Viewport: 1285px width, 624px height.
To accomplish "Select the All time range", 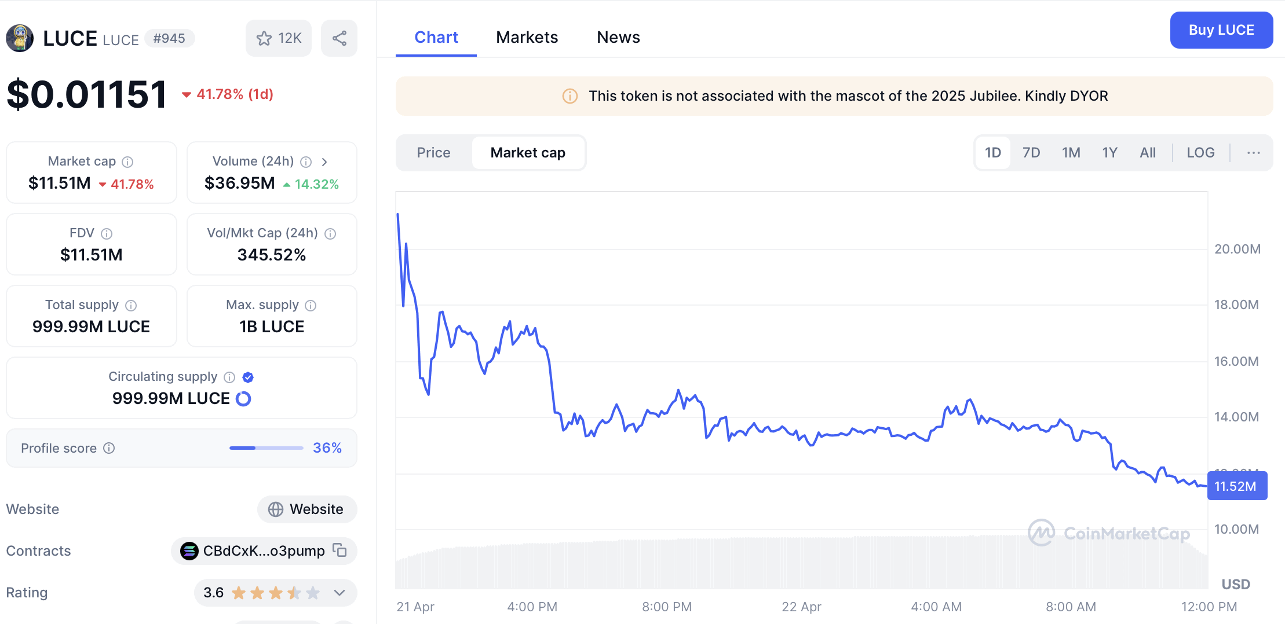I will (1148, 153).
